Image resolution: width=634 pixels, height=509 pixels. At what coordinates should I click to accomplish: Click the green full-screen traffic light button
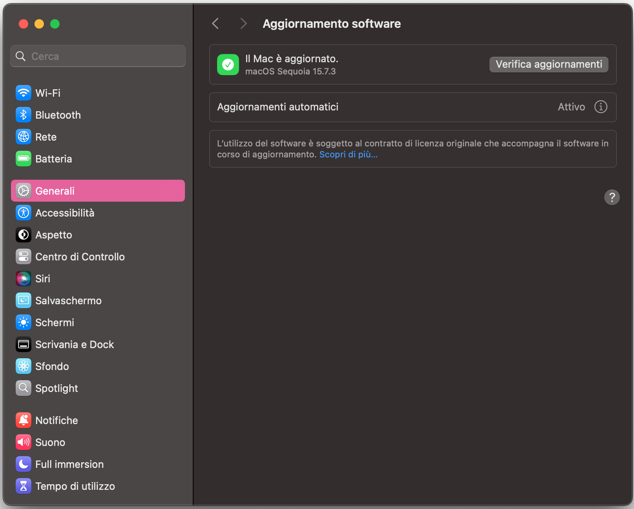pos(54,24)
